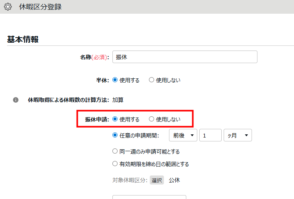Choose the 任意の申請期間 radio option
This screenshot has width=294, height=199.
click(115, 135)
